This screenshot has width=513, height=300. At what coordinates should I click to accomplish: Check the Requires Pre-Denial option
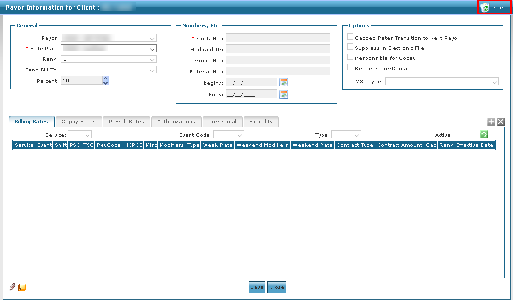click(x=351, y=68)
